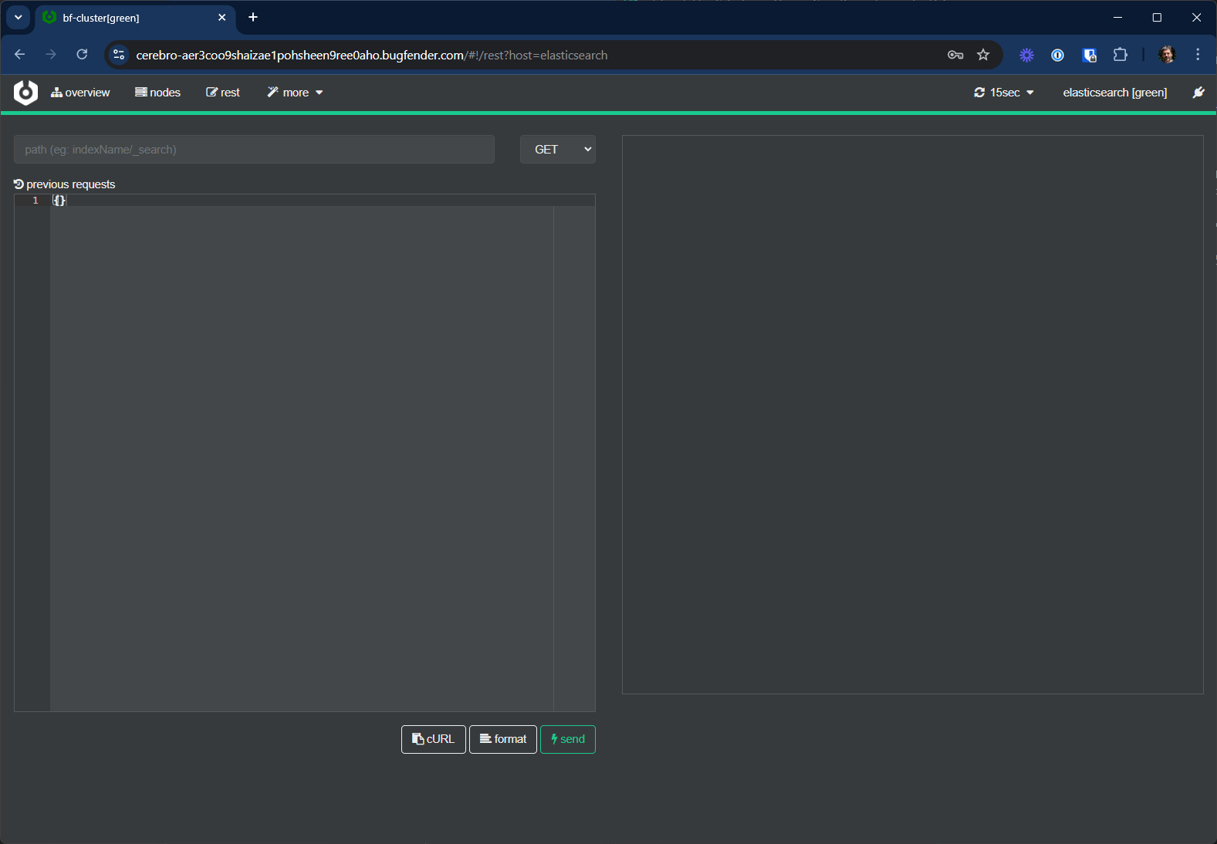Click the response output panel
This screenshot has height=844, width=1217.
pos(913,415)
